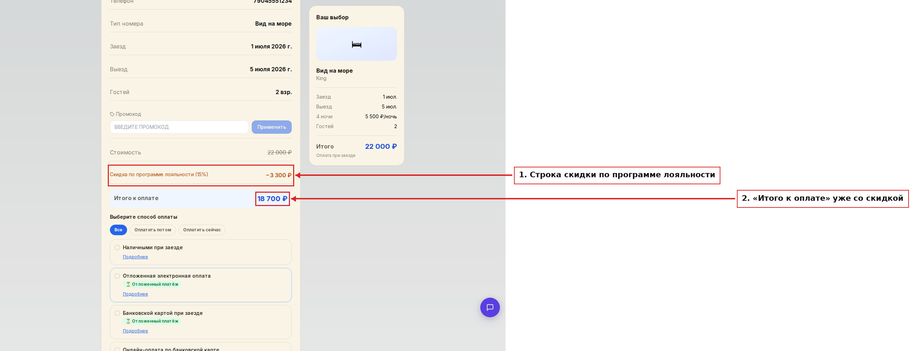Click the promo code tag icon

(112, 114)
